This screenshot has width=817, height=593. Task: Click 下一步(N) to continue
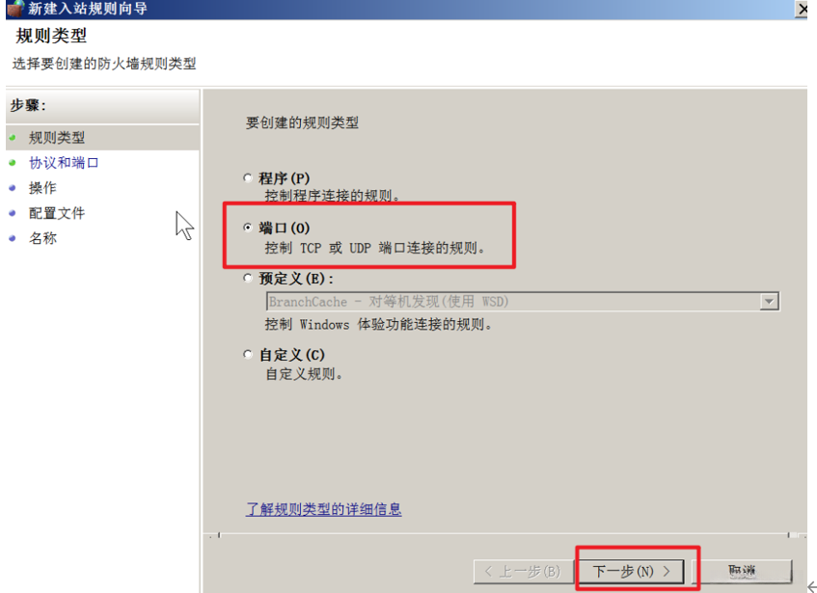[x=632, y=571]
